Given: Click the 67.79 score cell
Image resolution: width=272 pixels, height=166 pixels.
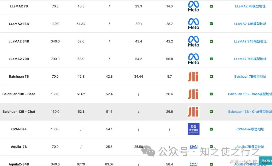Looking at the screenshot, I should coord(81,164).
